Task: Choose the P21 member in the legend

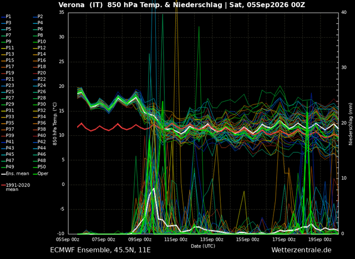Action: [x=8, y=79]
